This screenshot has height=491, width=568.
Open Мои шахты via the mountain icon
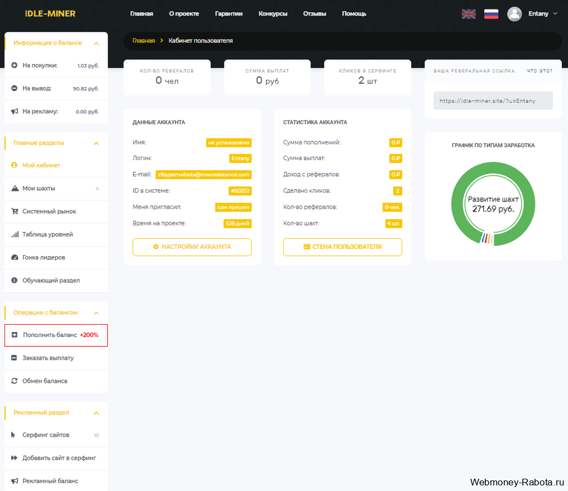[x=15, y=188]
